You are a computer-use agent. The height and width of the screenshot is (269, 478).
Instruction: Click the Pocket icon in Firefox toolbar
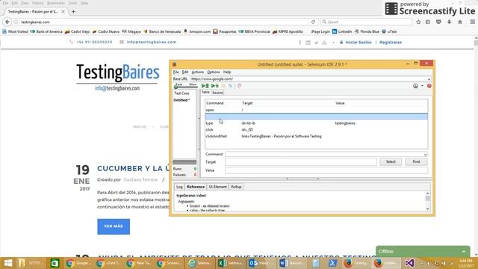(x=438, y=22)
